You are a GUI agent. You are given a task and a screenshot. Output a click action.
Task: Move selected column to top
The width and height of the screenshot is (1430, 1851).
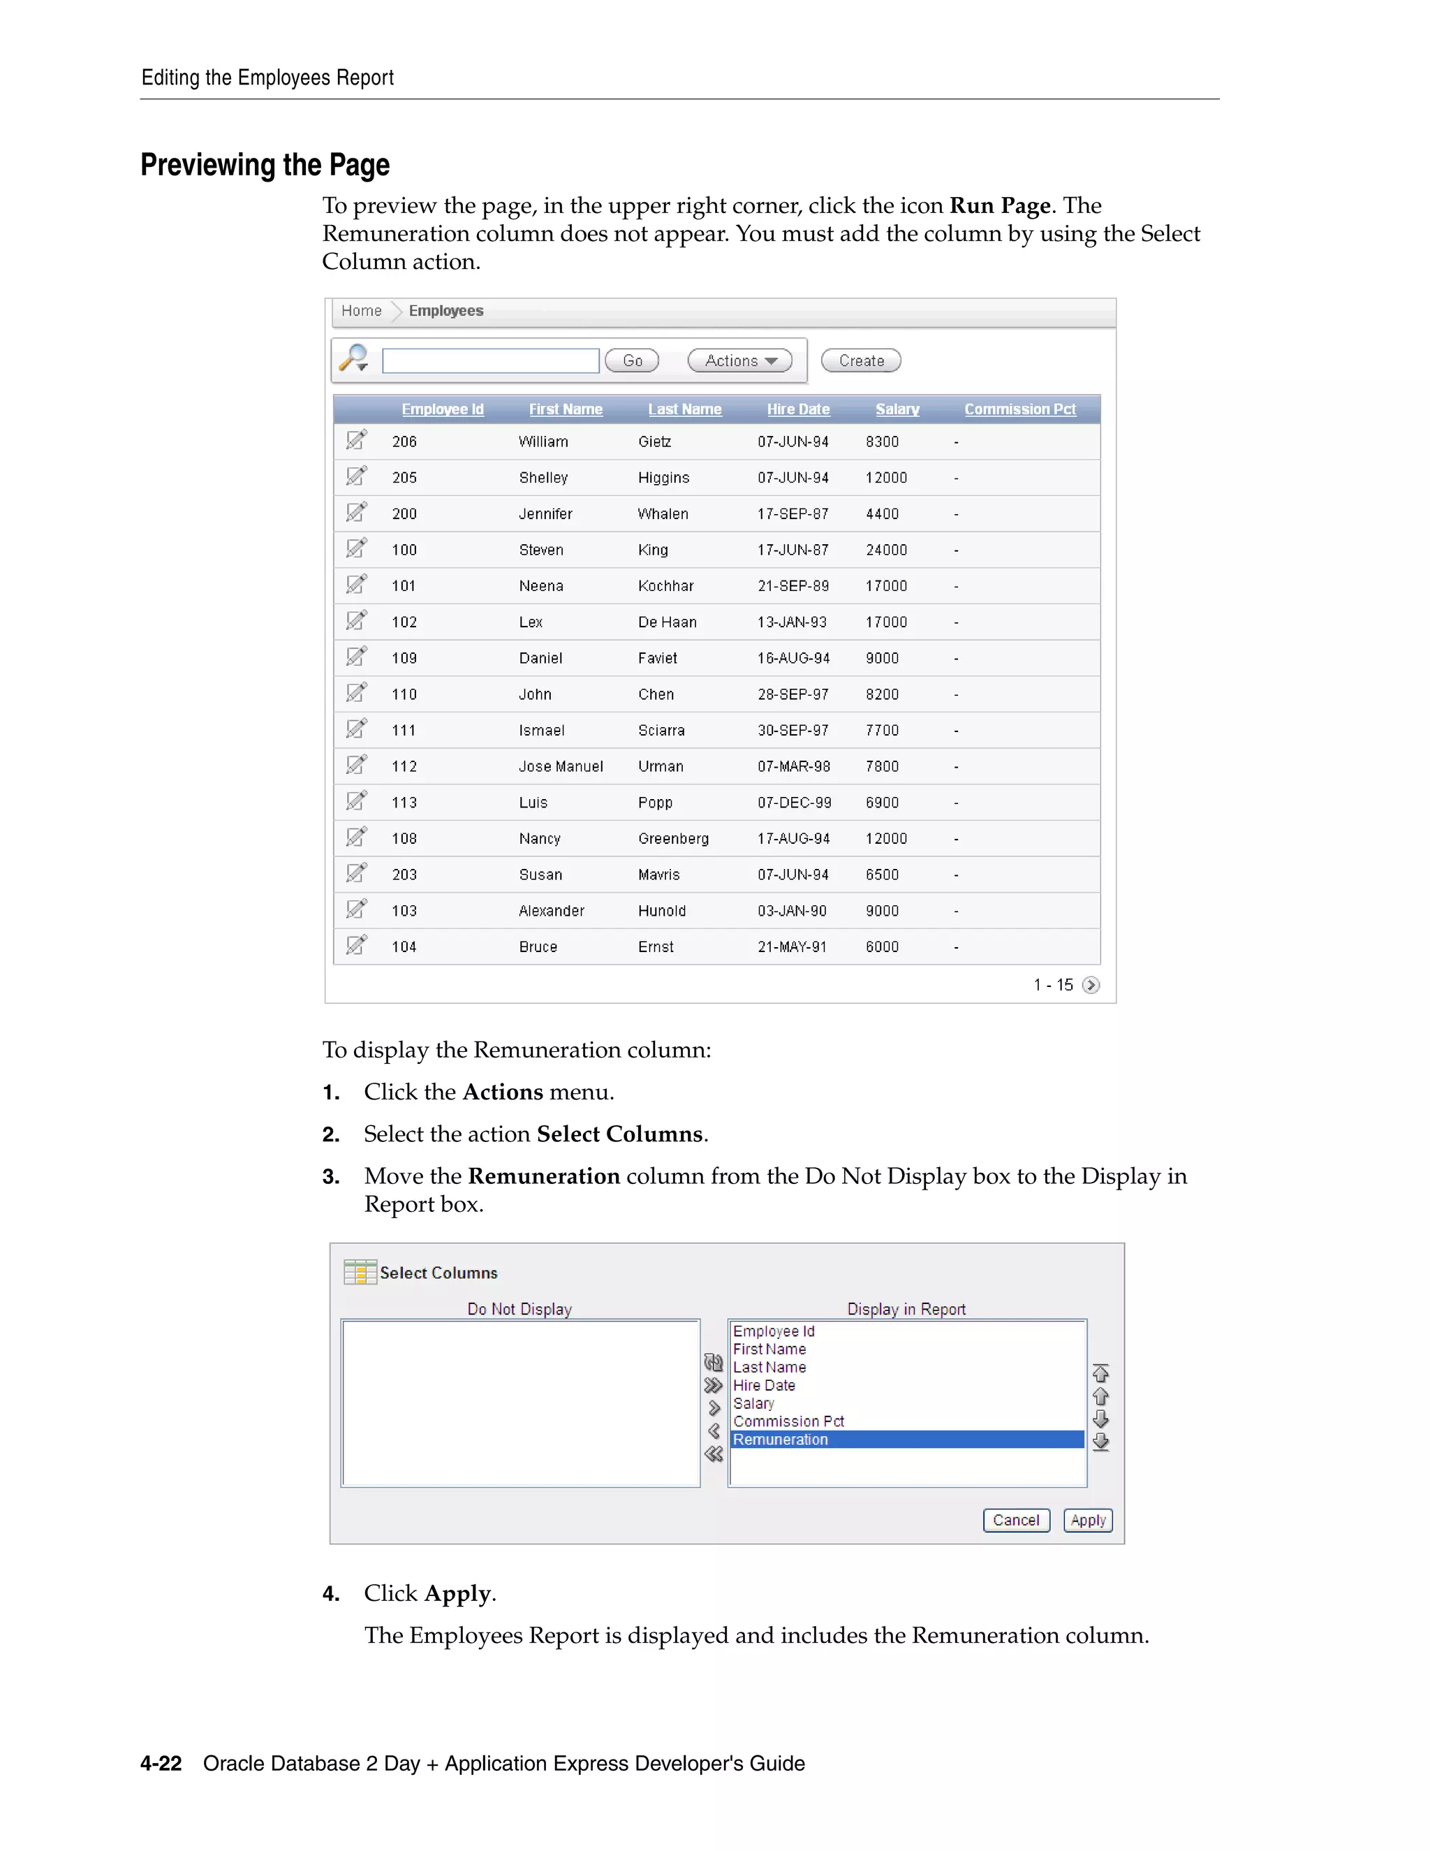1100,1373
